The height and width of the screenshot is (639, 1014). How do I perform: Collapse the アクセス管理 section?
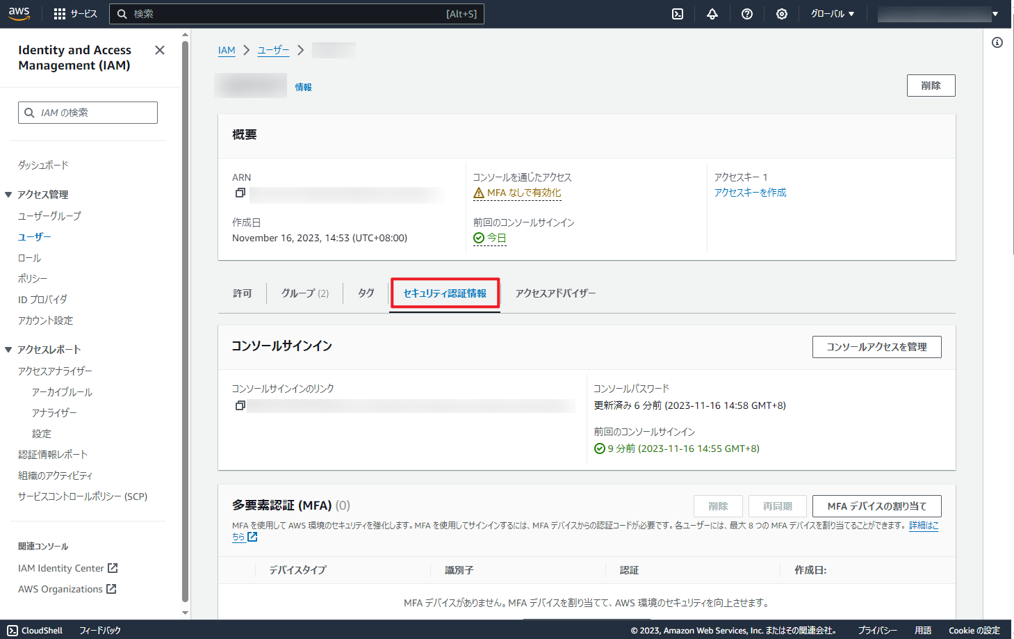tap(8, 195)
